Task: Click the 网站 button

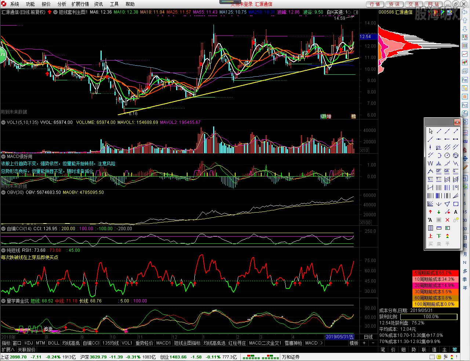Action: [x=433, y=4]
